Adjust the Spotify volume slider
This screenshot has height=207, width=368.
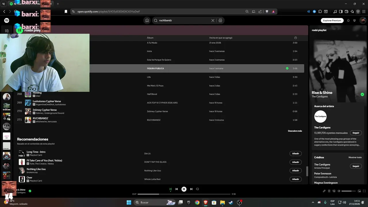(348, 191)
